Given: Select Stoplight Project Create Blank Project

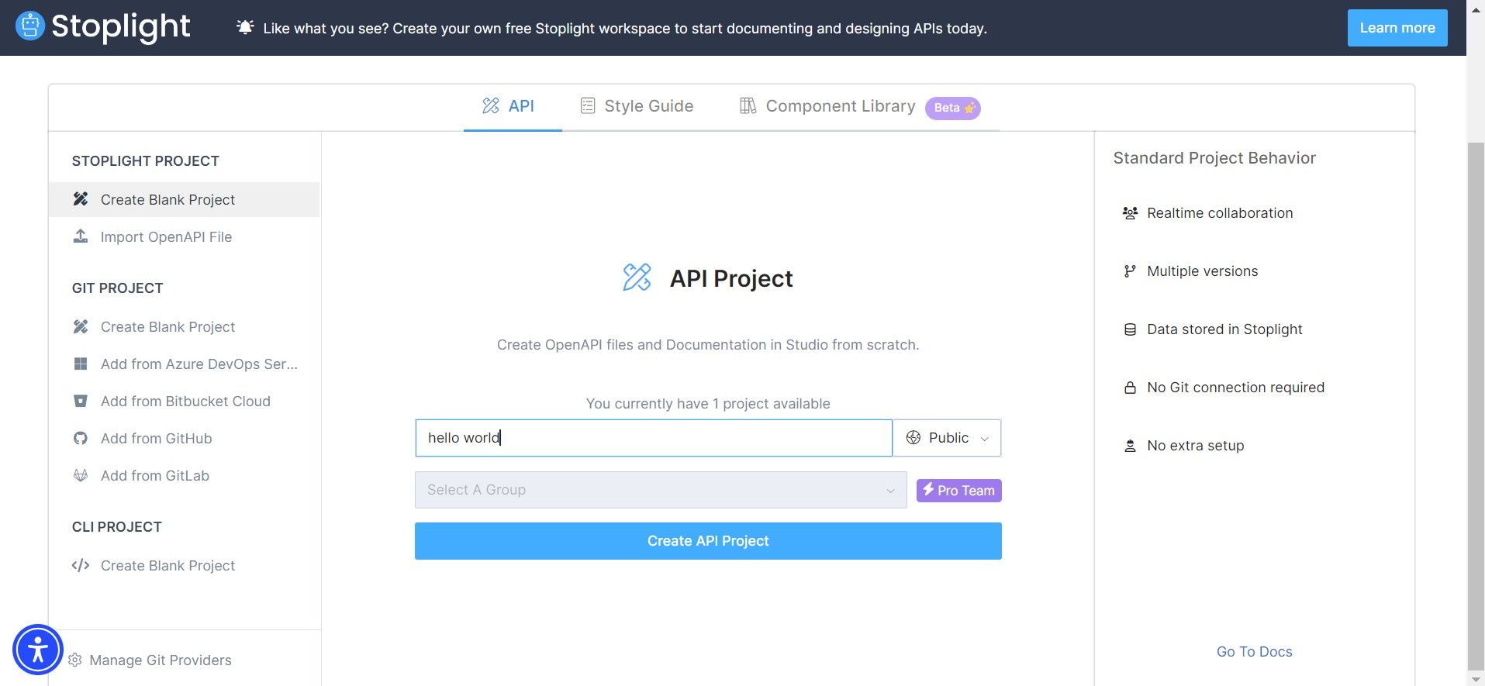Looking at the screenshot, I should pyautogui.click(x=184, y=199).
